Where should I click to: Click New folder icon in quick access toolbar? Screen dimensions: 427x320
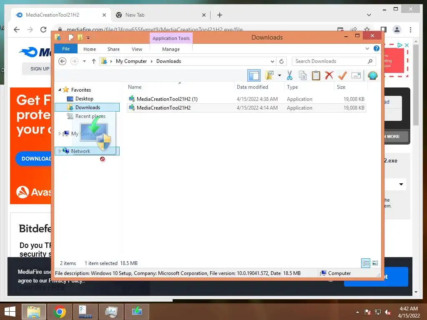(80, 37)
